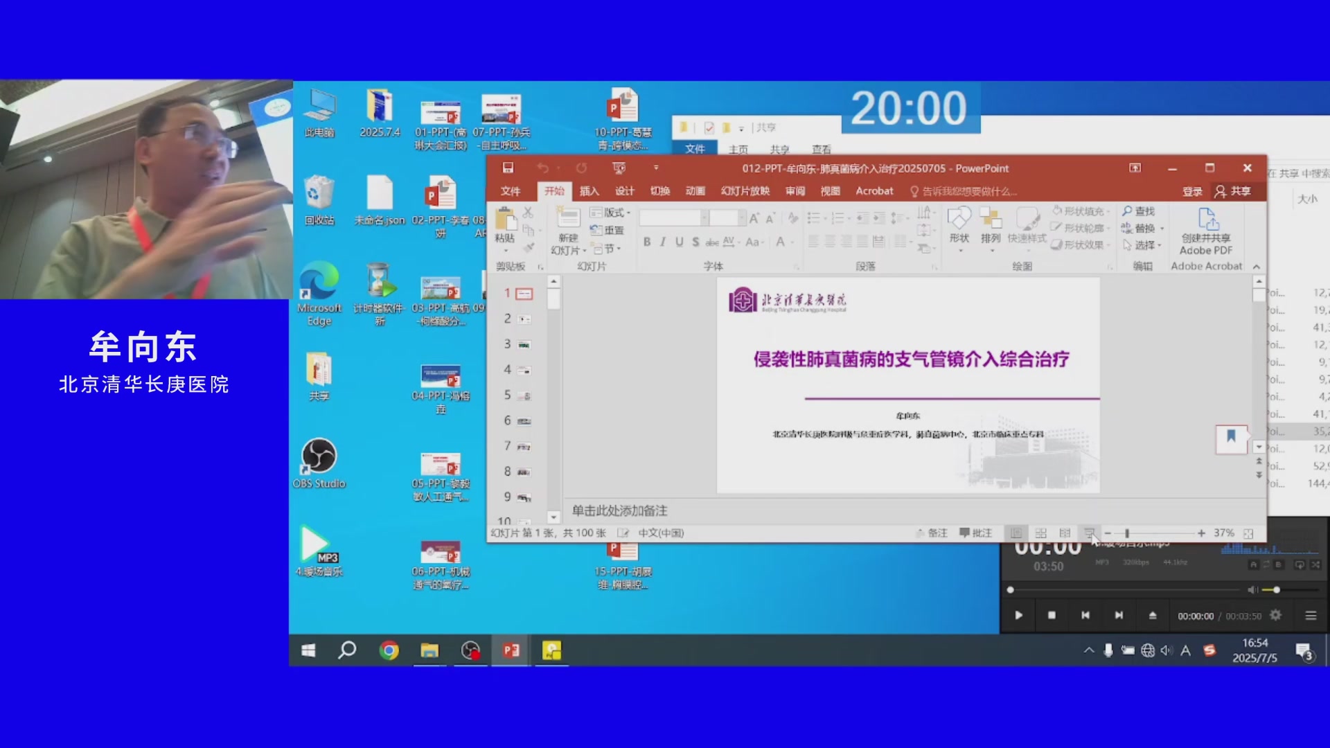The image size is (1330, 748).
Task: Collapse the ribbon with the chevron arrow
Action: [x=1257, y=267]
